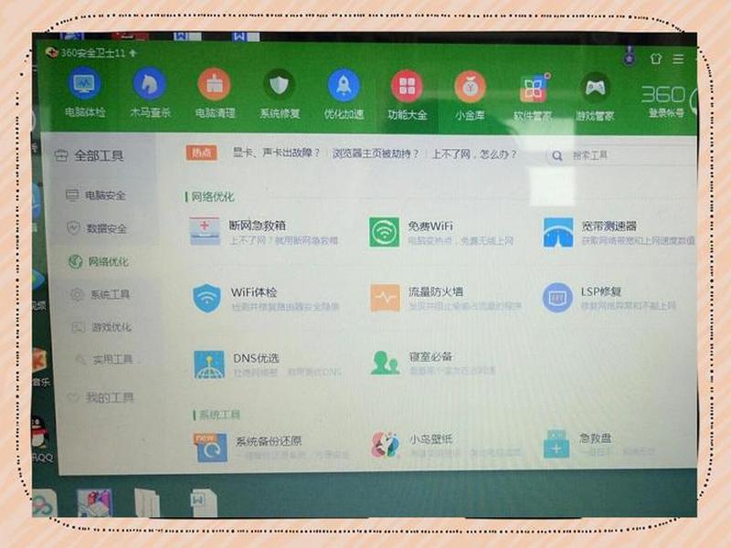Image resolution: width=731 pixels, height=548 pixels.
Task: Click DNS优选 title text
Action: pyautogui.click(x=256, y=358)
